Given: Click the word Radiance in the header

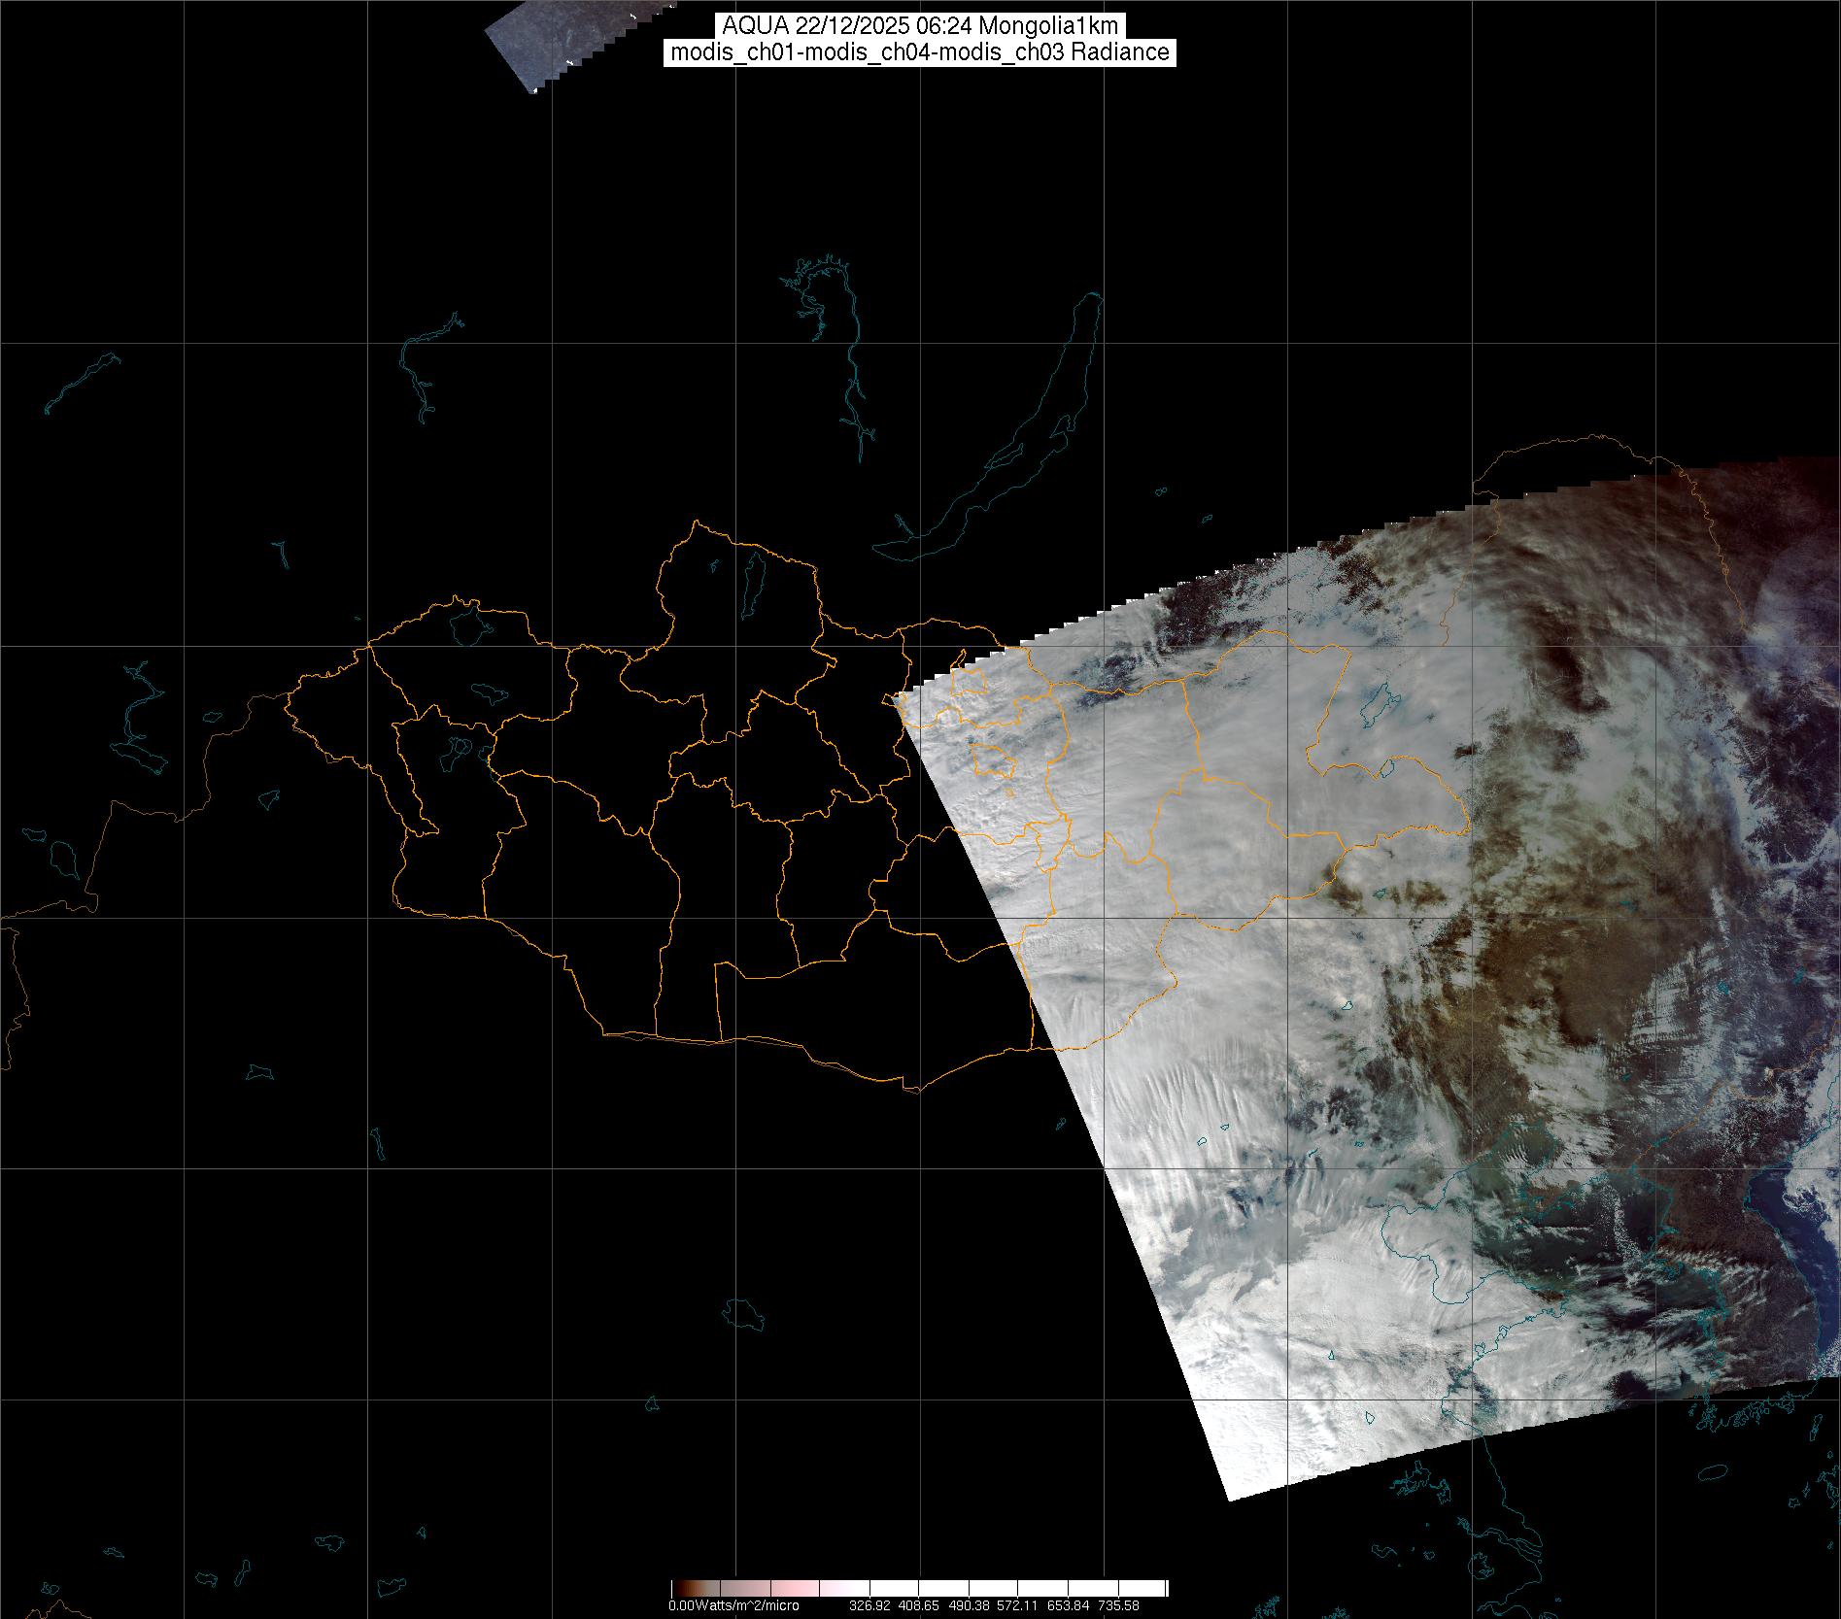Looking at the screenshot, I should point(1120,52).
